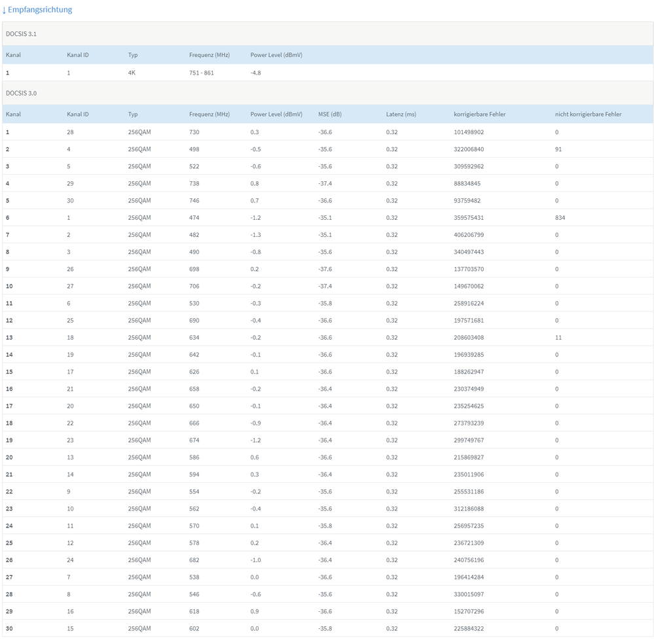The height and width of the screenshot is (642, 654).
Task: Click the nicht korrigierbare Fehler column header
Action: click(x=588, y=114)
